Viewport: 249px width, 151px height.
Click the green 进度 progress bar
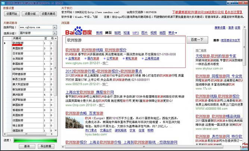(x=35, y=140)
